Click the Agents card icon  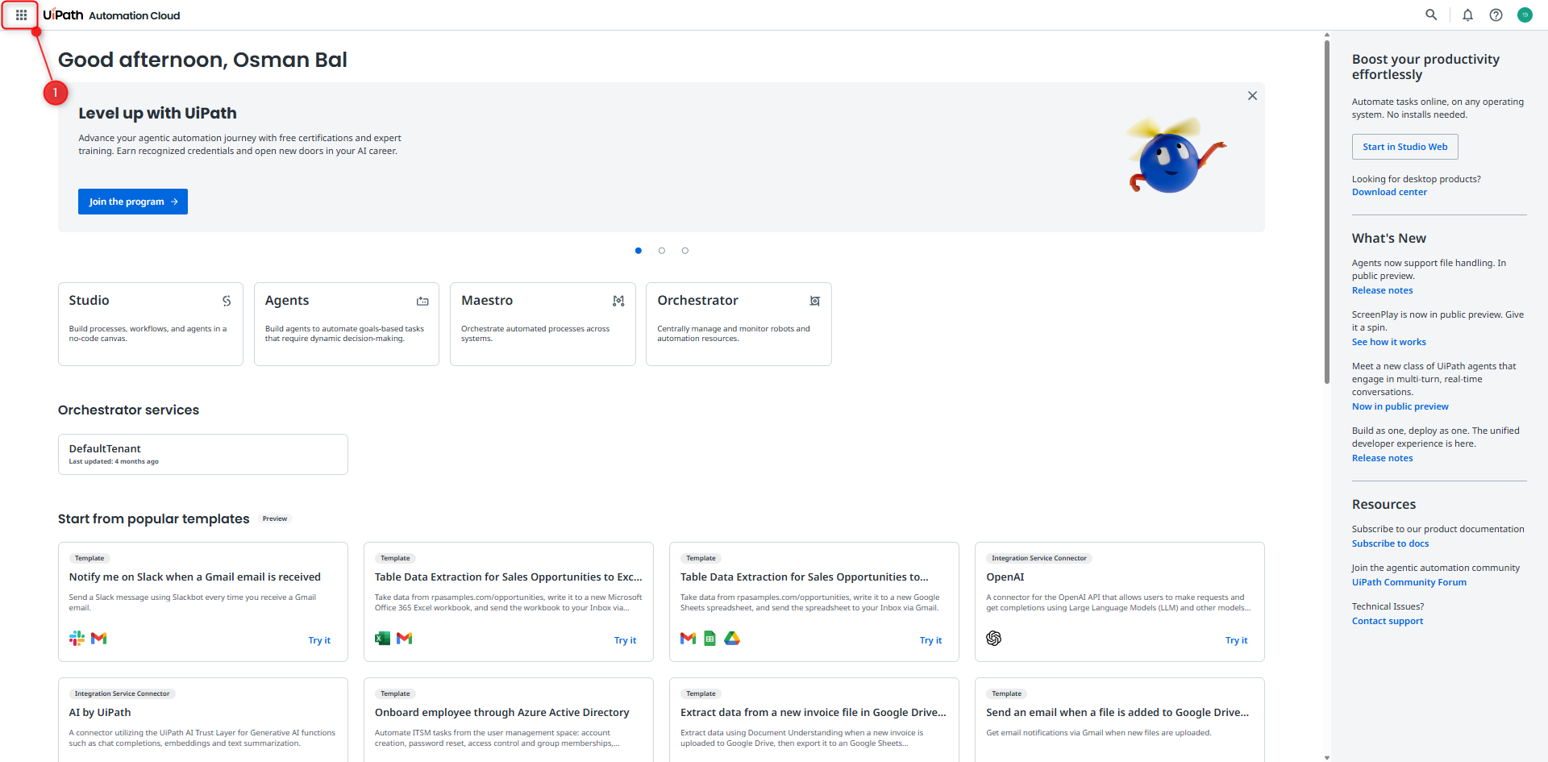pyautogui.click(x=422, y=301)
